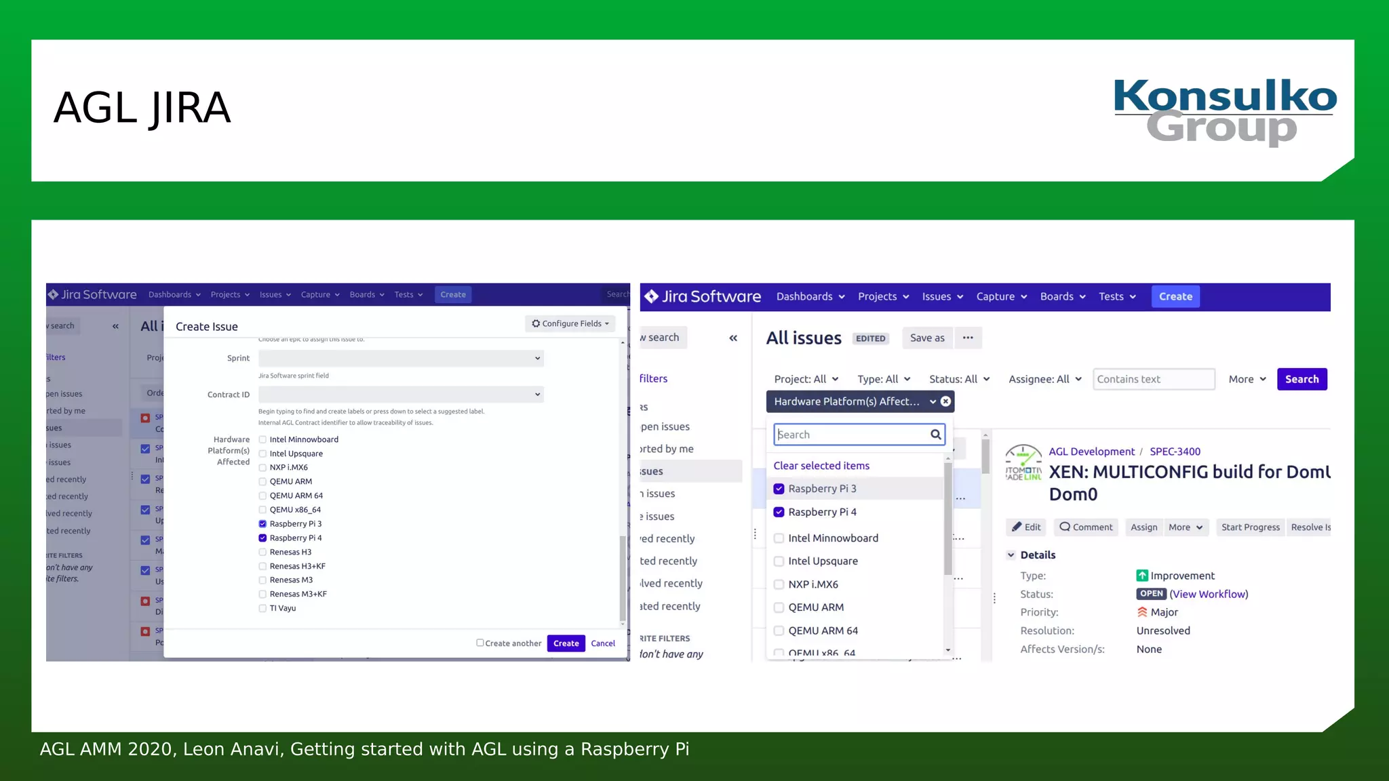Check the Intel Minnowboard box in Create Issue dialog
1389x781 pixels.
coord(262,439)
